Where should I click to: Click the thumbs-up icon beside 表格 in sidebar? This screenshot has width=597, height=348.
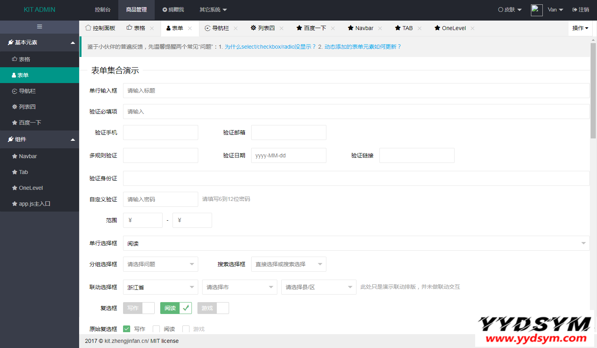click(15, 59)
